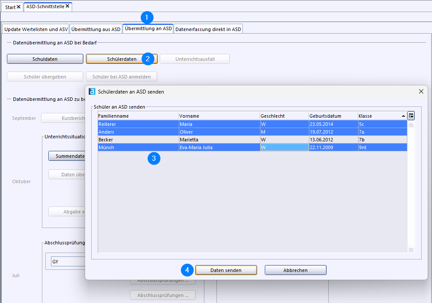Click class cell 7a

382,132
